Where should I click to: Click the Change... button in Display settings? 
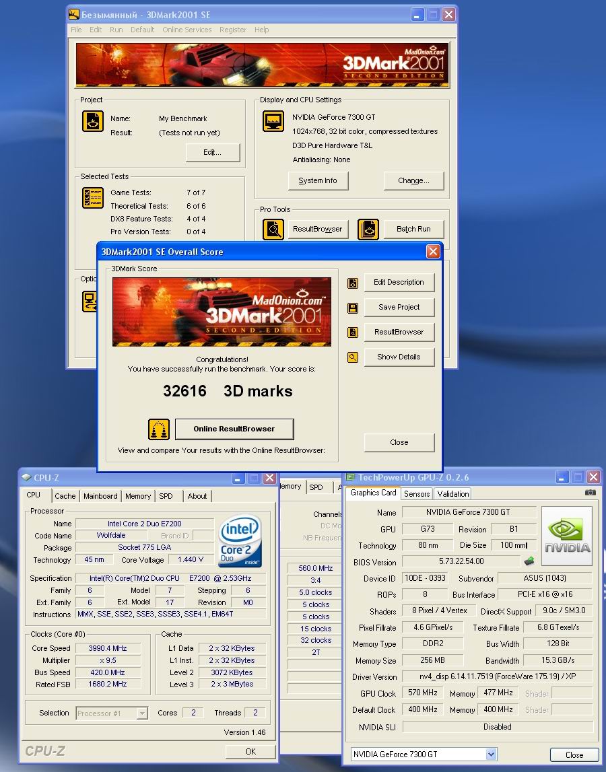pos(414,180)
